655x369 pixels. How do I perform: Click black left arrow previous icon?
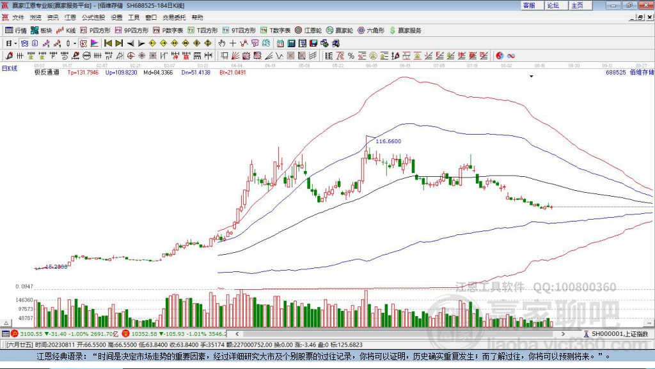[130, 43]
